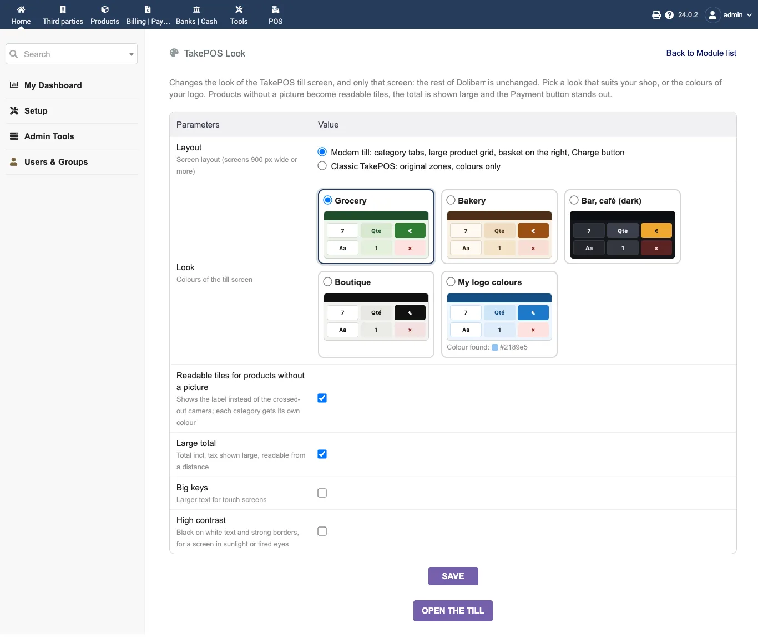Open the Tools wrench icon
This screenshot has height=638, width=758.
(x=239, y=9)
